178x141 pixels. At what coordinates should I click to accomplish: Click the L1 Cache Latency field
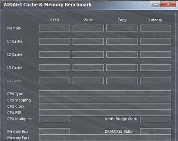pos(156,41)
